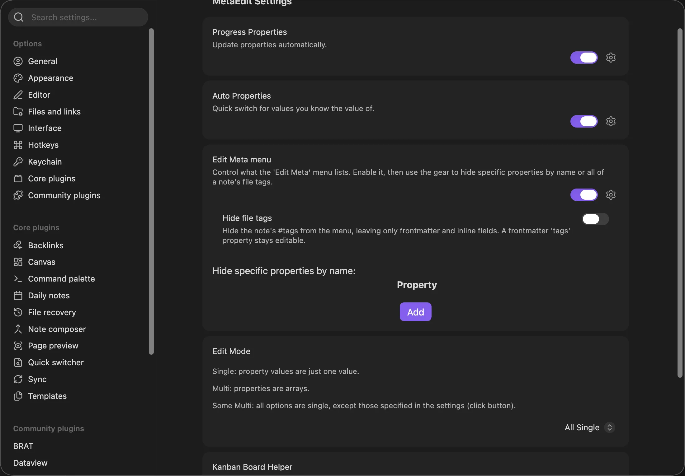Image resolution: width=685 pixels, height=476 pixels.
Task: Click the Keychain key icon
Action: tap(18, 162)
